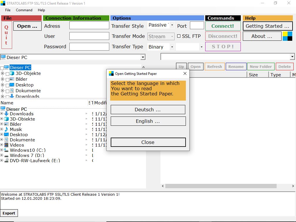Click the New Folder button

tap(261, 66)
